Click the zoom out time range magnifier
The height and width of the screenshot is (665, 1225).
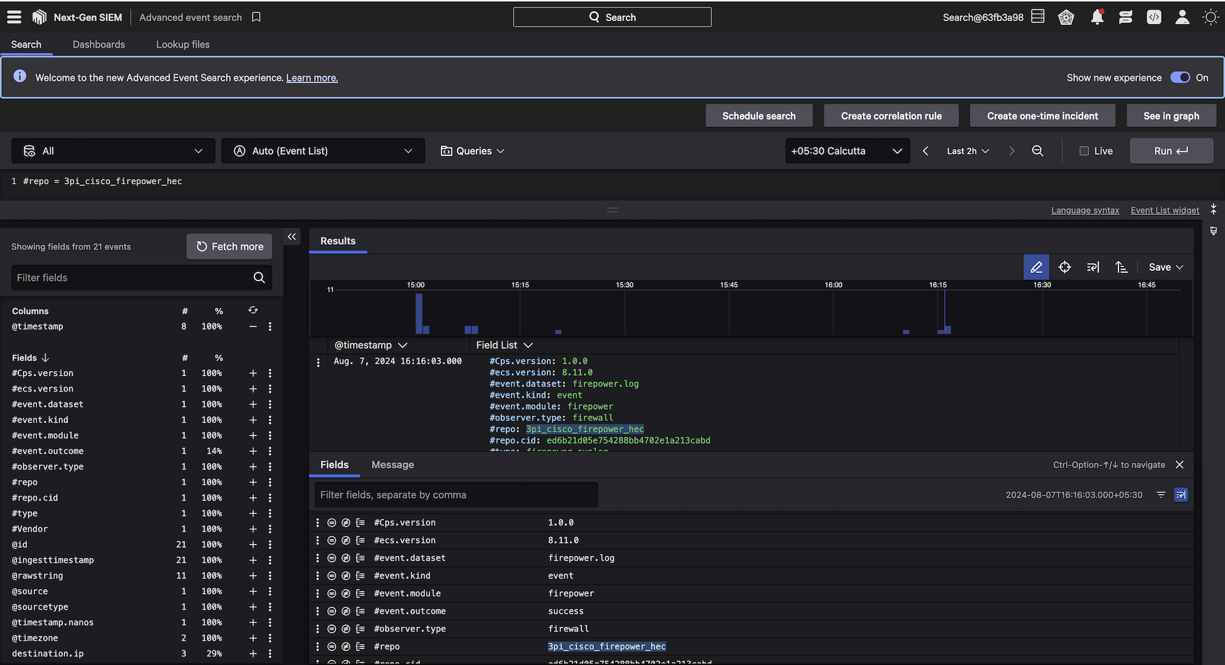click(1037, 151)
